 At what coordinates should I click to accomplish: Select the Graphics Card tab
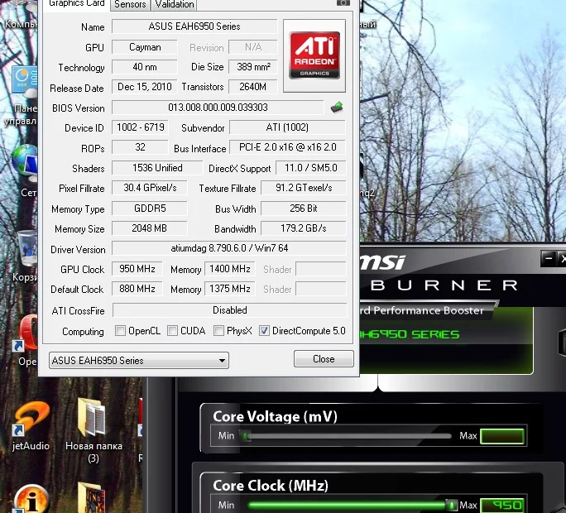coord(76,4)
